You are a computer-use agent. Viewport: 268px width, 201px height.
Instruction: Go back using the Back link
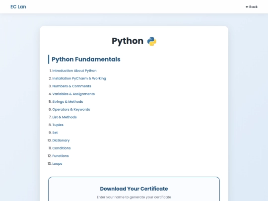coord(252,7)
